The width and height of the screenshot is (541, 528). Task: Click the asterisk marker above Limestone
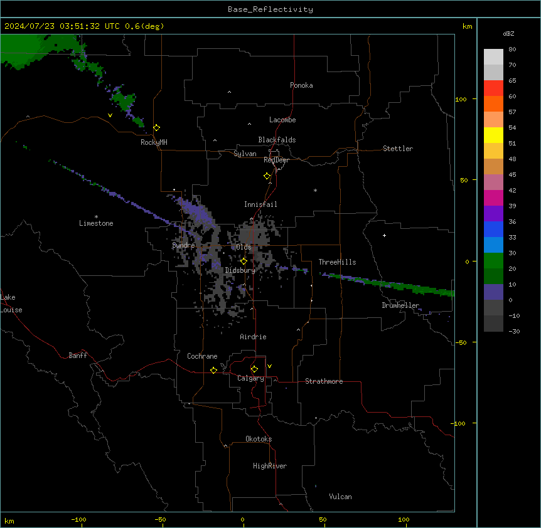pyautogui.click(x=96, y=217)
